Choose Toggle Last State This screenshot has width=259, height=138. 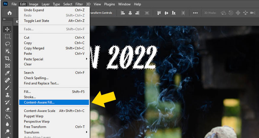[x=54, y=21]
